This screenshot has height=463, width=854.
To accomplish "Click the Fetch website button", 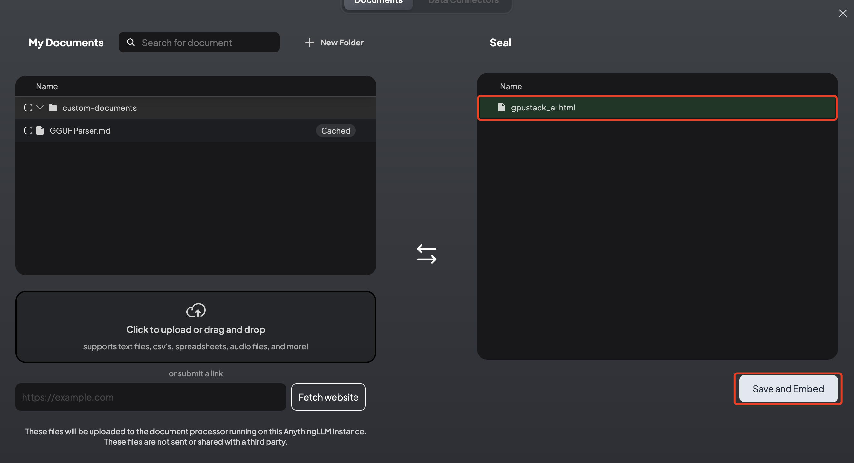I will [x=328, y=397].
